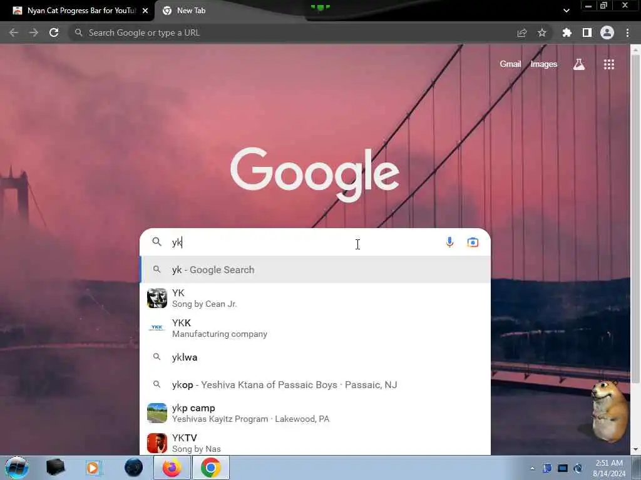This screenshot has width=641, height=480.
Task: Click the browser back arrow
Action: click(x=14, y=32)
